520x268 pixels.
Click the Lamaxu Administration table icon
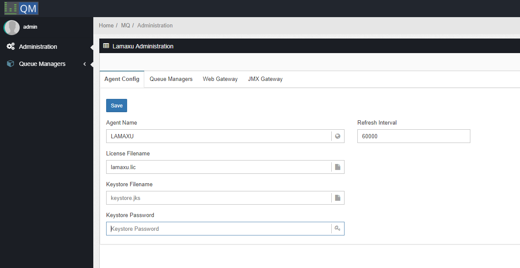[106, 46]
